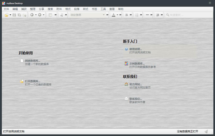Open the 整理 menu
215x136 pixels.
pos(33,9)
